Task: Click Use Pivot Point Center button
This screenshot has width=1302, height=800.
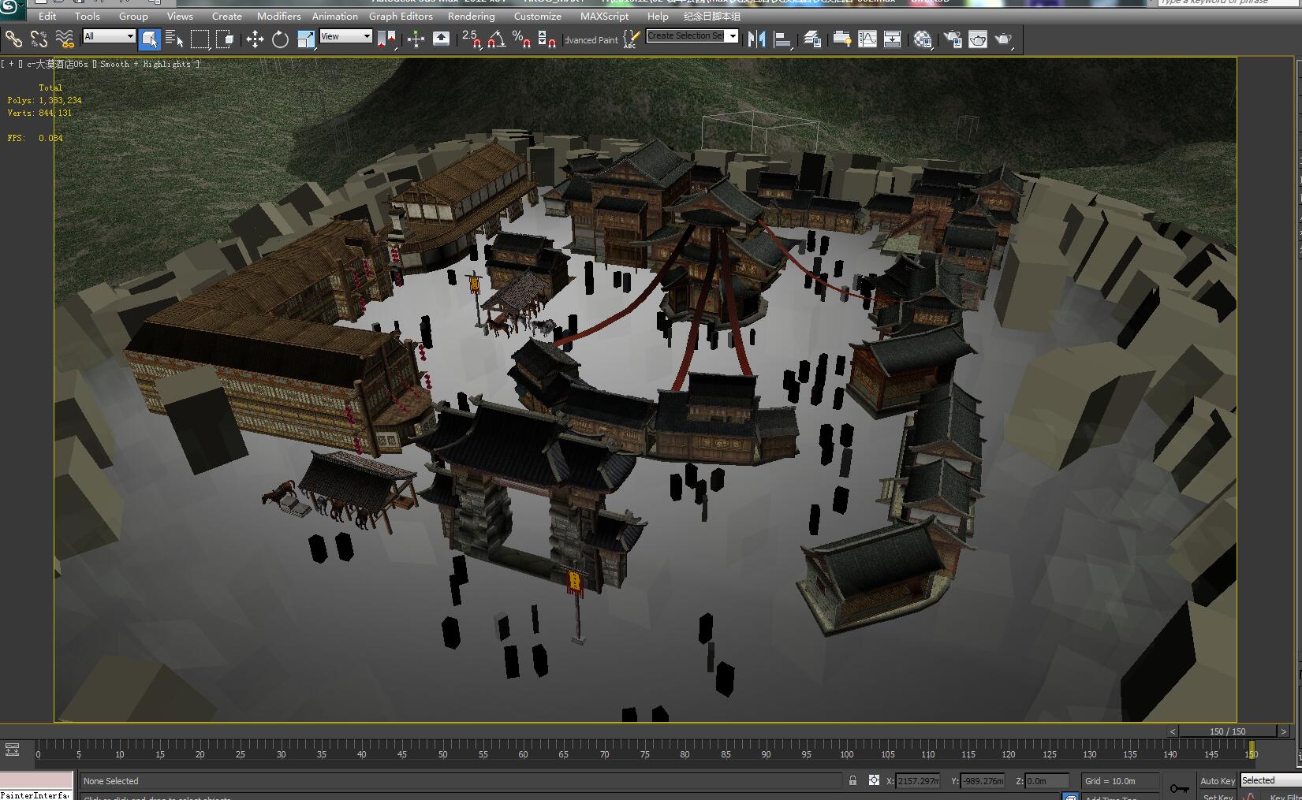Action: (386, 39)
